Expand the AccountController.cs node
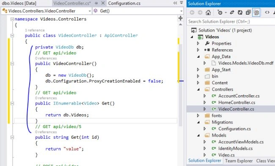 pos(205,96)
